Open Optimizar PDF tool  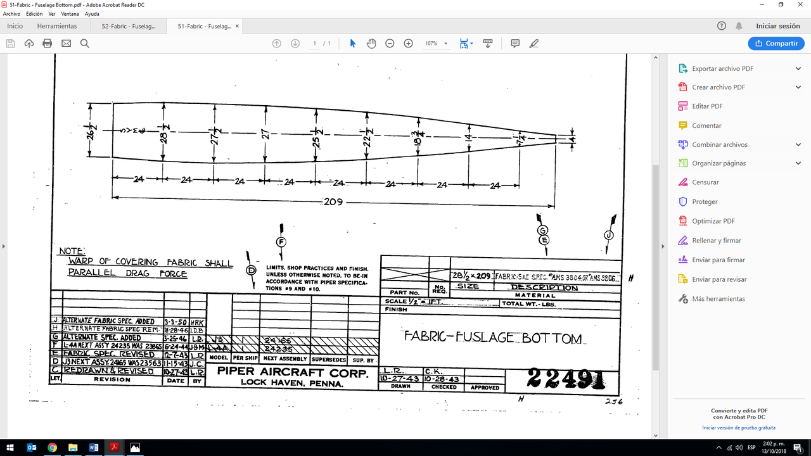713,221
